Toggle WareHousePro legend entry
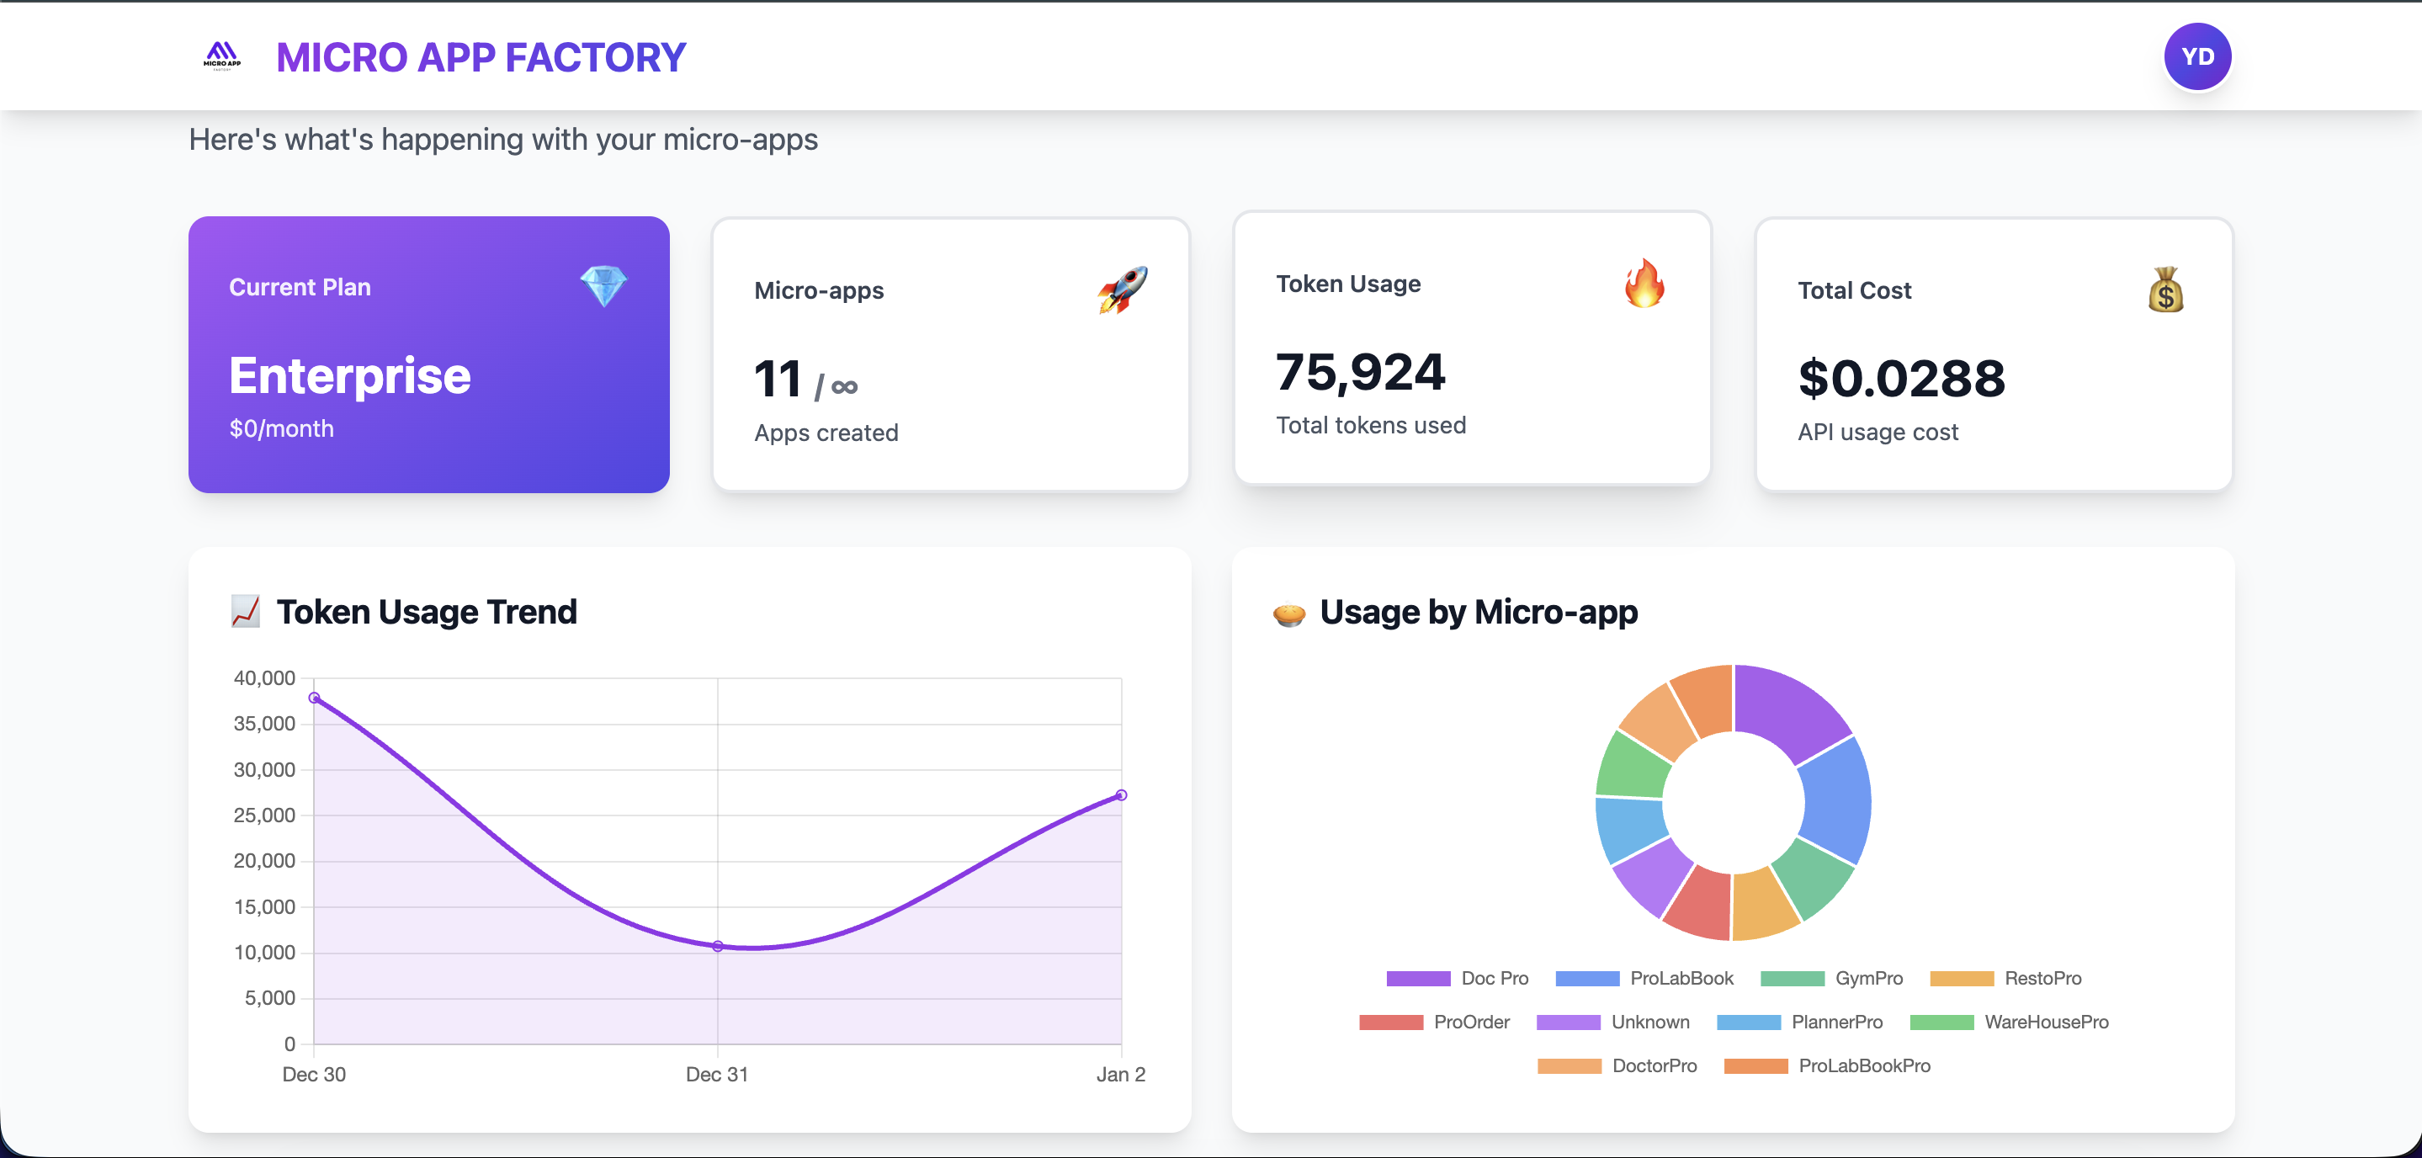The width and height of the screenshot is (2422, 1158). tap(2046, 1022)
